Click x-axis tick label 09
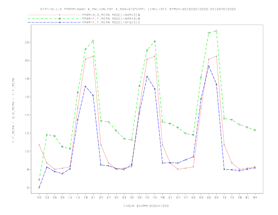278x215 pixels. (62, 197)
